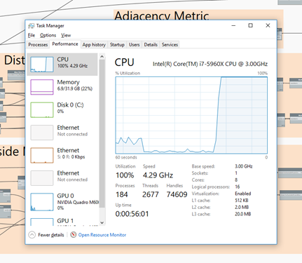Minimize the Task Manager window
This screenshot has height=263, width=302.
pos(233,25)
